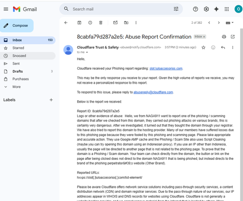Image resolution: width=243 pixels, height=201 pixels.
Task: Click sender name Cloudflare Trust & Safety
Action: [98, 47]
